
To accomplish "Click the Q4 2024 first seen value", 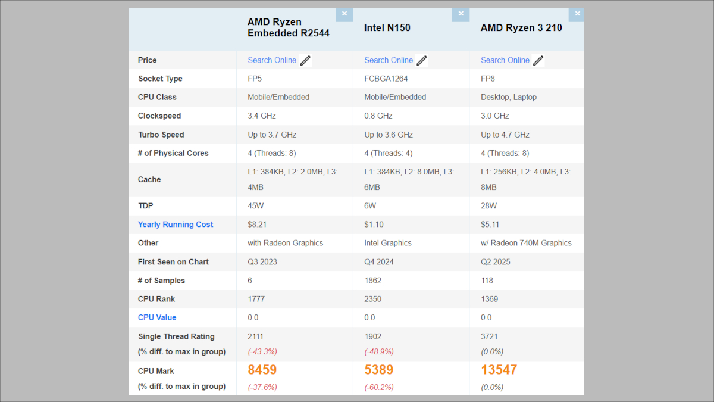I will [x=379, y=262].
